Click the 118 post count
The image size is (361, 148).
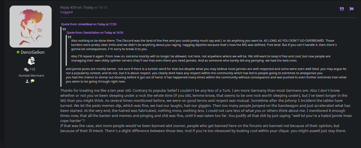(32, 69)
